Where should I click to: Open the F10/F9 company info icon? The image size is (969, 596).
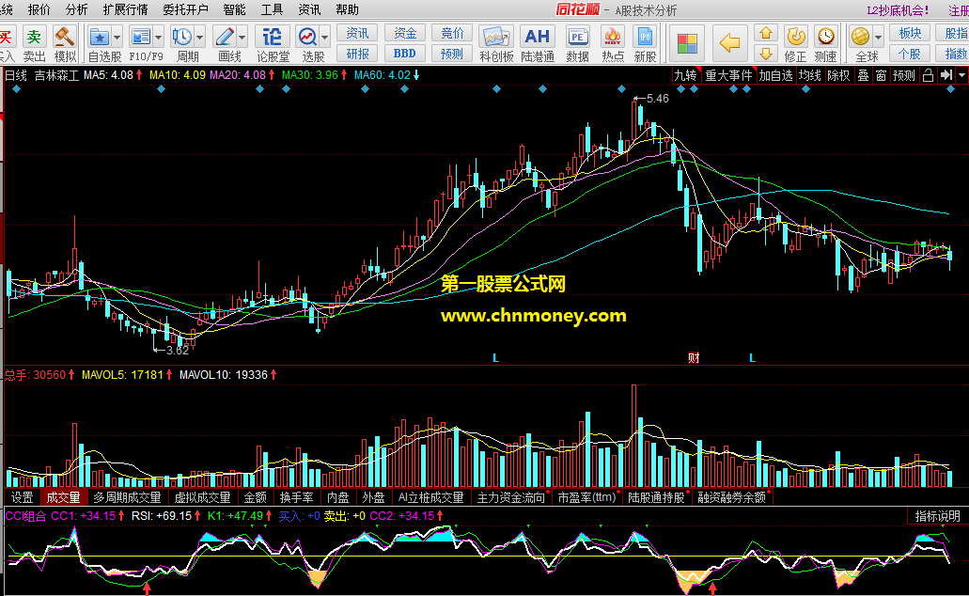point(141,37)
